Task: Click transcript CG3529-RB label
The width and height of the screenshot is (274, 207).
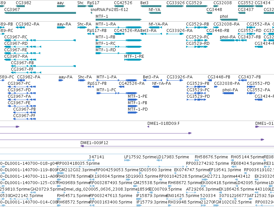Action: pyautogui.click(x=197, y=24)
